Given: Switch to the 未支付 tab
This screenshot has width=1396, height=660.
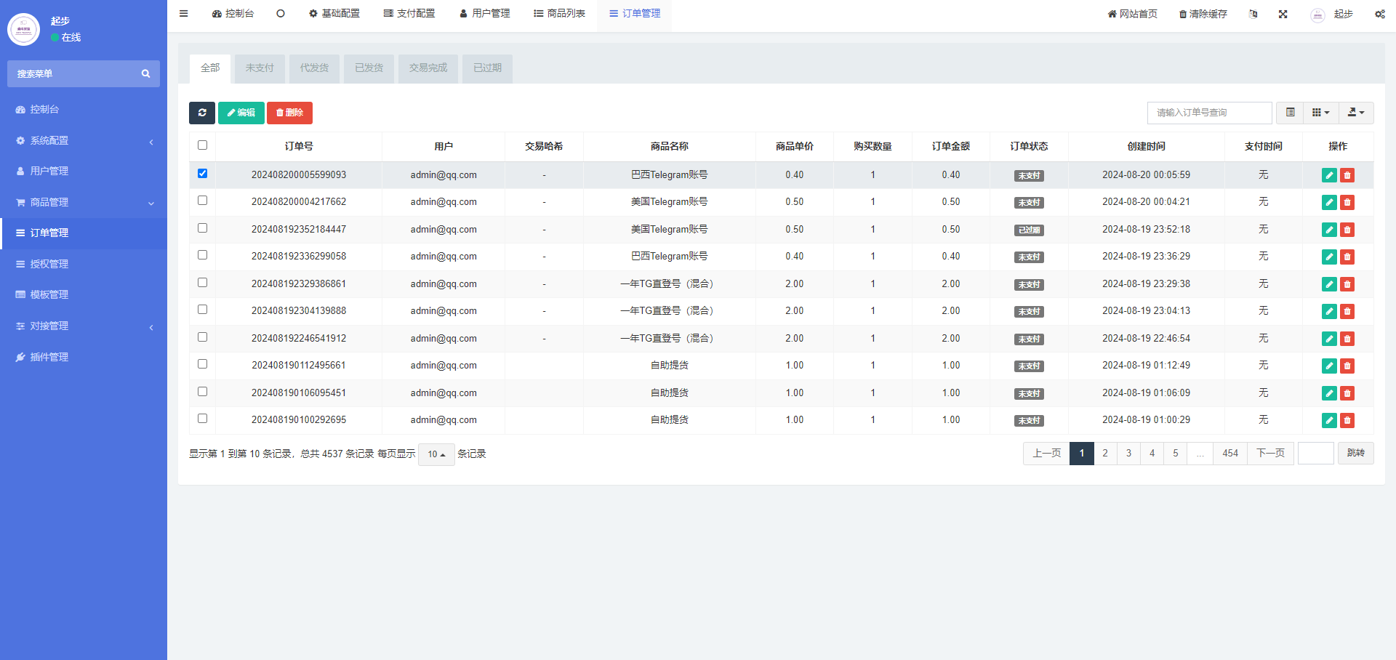Looking at the screenshot, I should pos(260,68).
